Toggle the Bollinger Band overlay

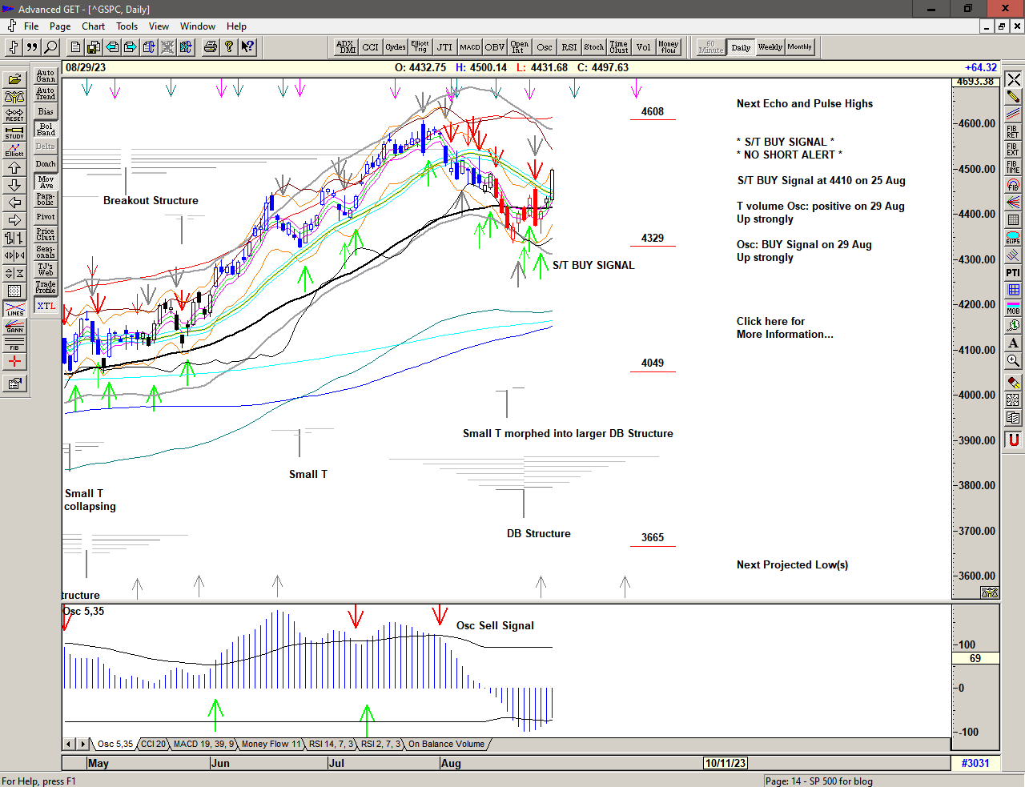pos(46,129)
